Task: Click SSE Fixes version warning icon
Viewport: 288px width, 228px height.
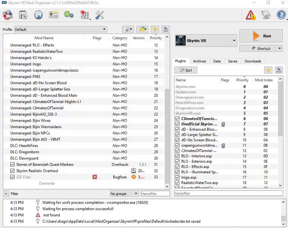Action: pyautogui.click(x=133, y=177)
